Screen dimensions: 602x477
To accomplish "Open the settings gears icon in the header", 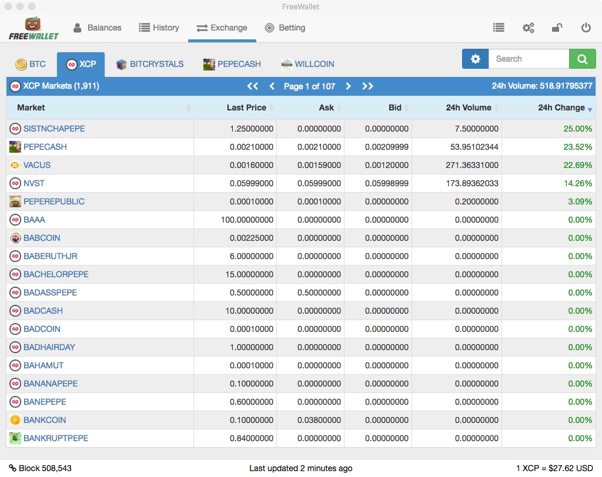I will pyautogui.click(x=529, y=28).
